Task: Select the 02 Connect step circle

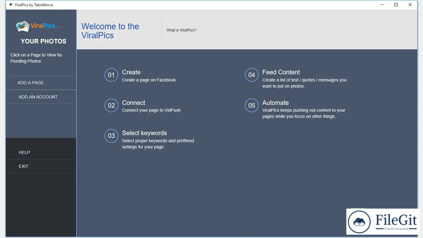Action: pos(111,105)
